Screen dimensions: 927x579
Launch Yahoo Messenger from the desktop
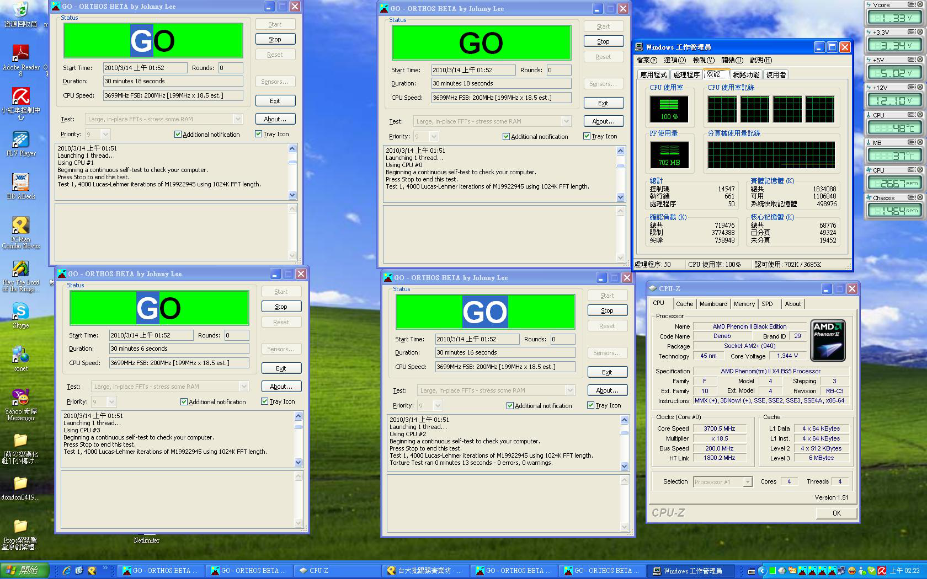20,397
